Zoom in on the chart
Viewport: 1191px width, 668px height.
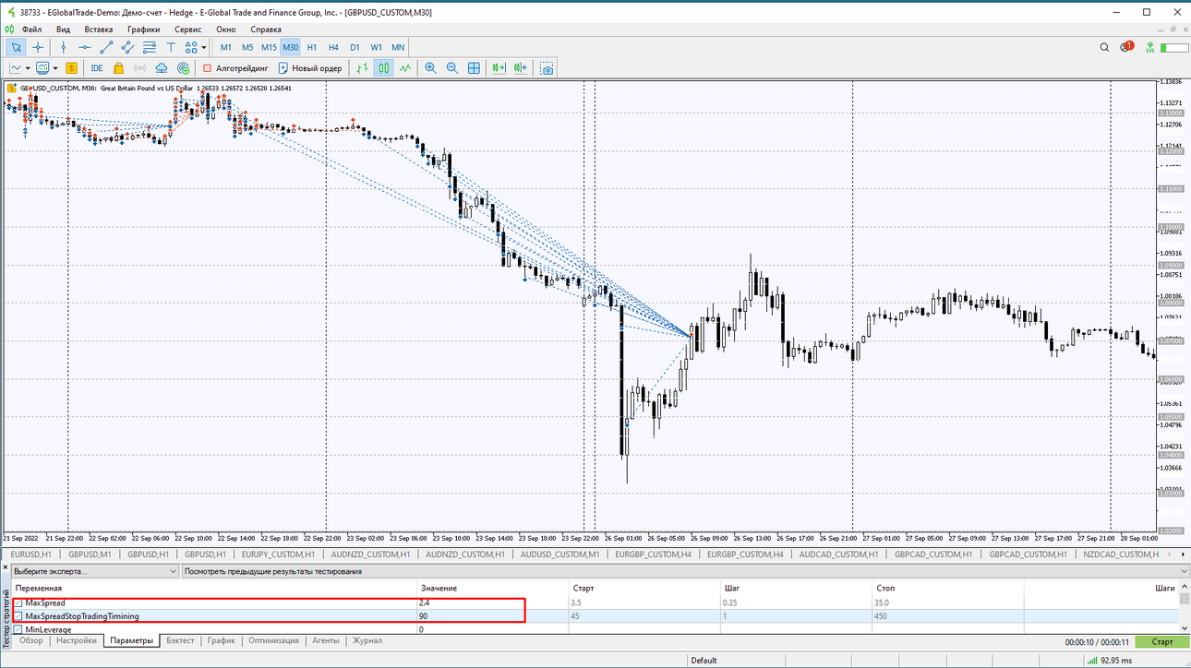(x=430, y=68)
